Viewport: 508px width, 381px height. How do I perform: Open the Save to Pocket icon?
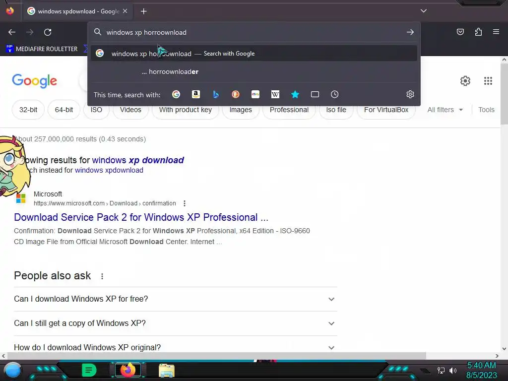click(460, 32)
